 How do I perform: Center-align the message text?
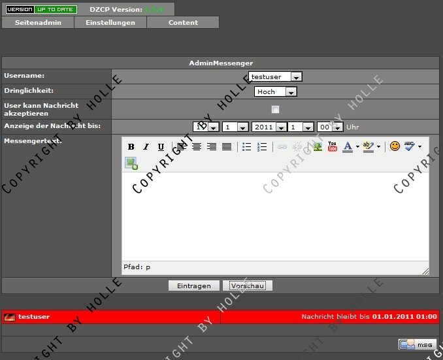click(197, 147)
